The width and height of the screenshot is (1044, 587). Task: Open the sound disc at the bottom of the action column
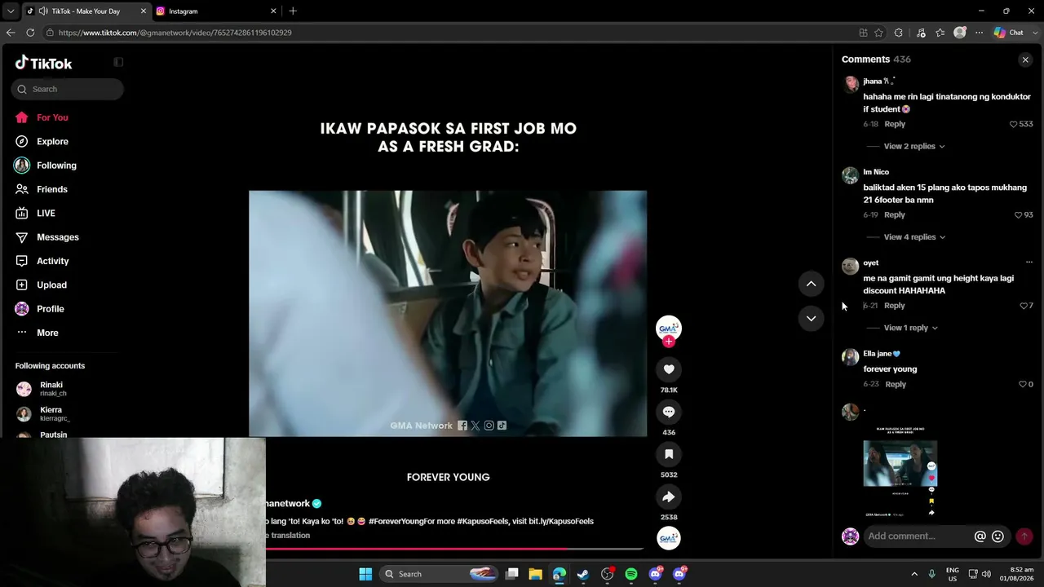pyautogui.click(x=669, y=538)
